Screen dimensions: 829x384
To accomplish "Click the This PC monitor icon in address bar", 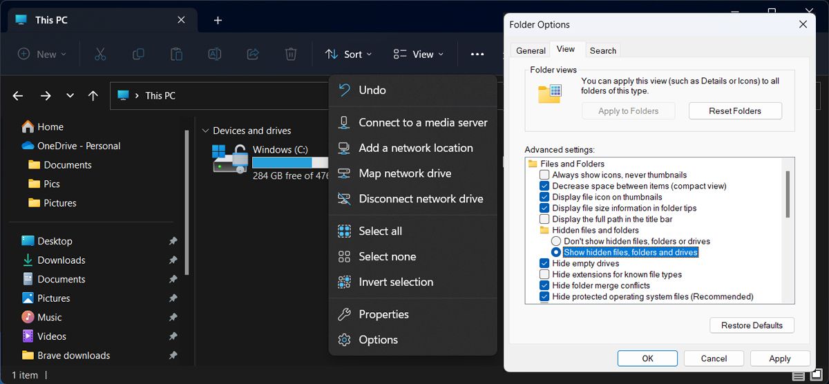I will coord(123,95).
